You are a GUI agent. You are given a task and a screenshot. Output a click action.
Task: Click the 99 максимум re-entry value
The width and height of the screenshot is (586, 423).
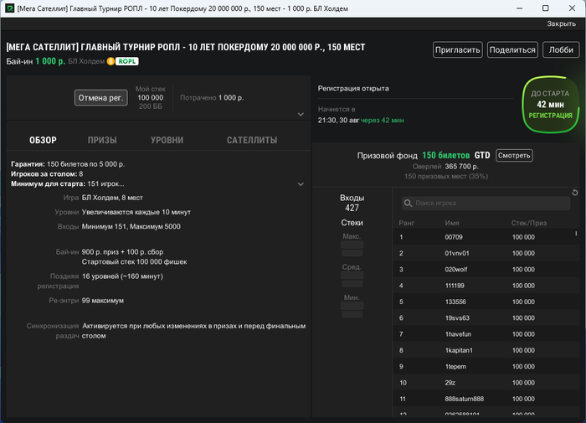point(103,301)
